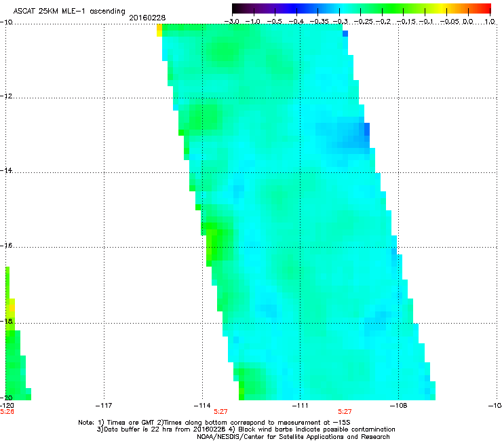Screen dimensions: 502x441
Task: Click the red 5:28 time label
Action: pyautogui.click(x=7, y=412)
